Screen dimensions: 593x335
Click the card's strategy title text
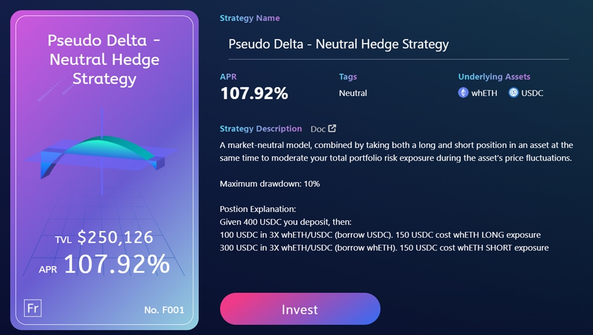tap(105, 59)
